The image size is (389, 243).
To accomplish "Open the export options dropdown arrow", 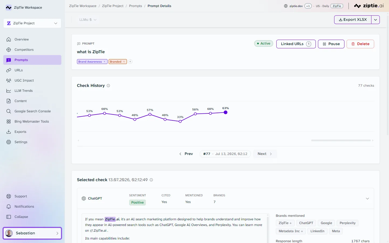I will tap(375, 20).
